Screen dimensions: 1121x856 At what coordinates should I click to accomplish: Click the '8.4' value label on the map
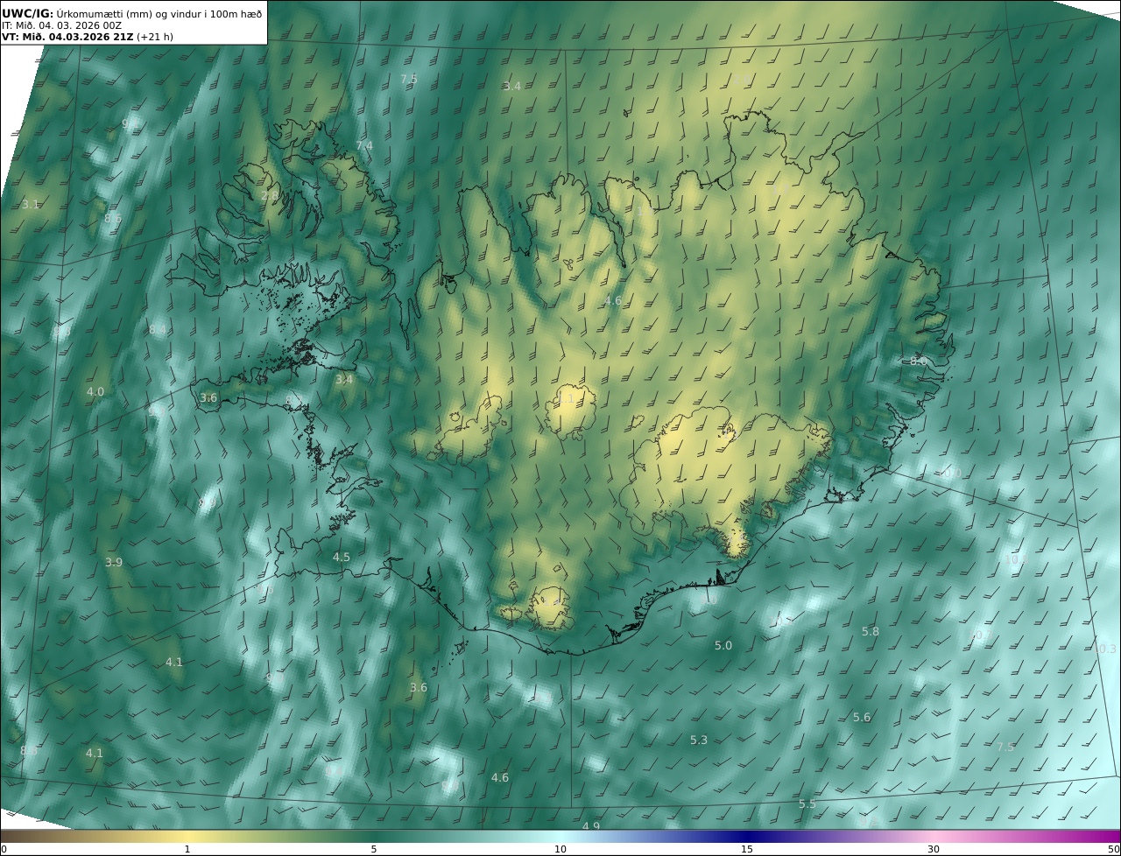tap(158, 329)
